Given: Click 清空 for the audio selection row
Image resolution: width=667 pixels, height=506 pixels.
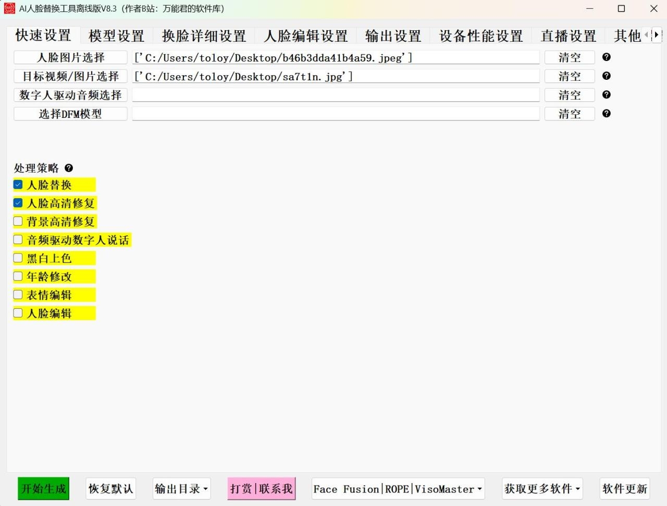Looking at the screenshot, I should [x=570, y=95].
